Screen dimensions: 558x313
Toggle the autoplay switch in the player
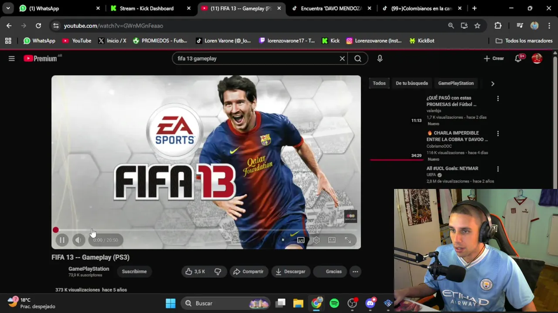[283, 240]
